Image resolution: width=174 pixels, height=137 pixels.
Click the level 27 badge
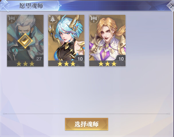coord(39,59)
